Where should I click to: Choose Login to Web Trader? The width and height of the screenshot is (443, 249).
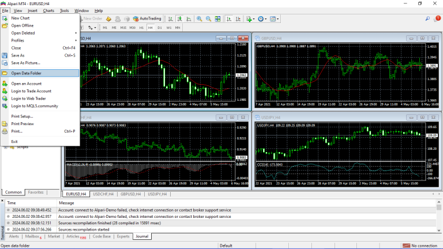40,99
